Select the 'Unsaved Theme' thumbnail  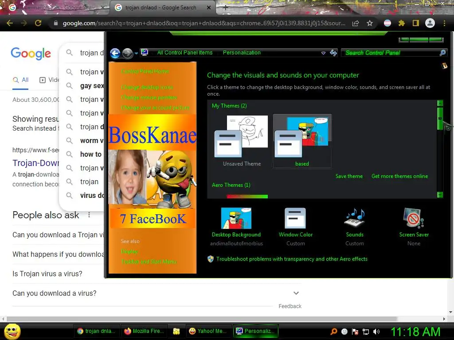click(x=242, y=141)
